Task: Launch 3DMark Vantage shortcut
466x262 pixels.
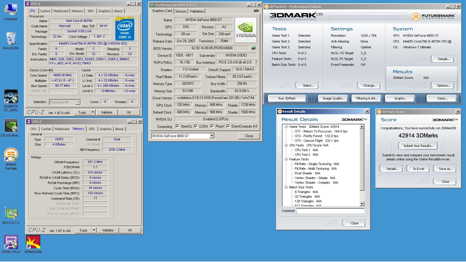Action: pyautogui.click(x=11, y=159)
